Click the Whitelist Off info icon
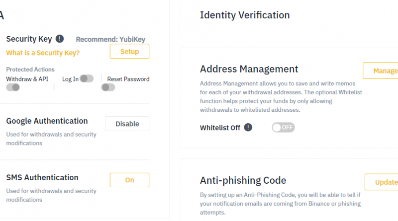Image resolution: width=398 pixels, height=221 pixels. pyautogui.click(x=248, y=127)
